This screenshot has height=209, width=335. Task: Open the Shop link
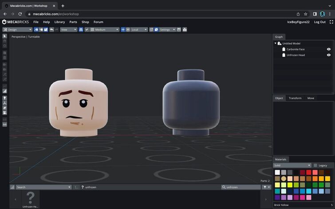[85, 22]
